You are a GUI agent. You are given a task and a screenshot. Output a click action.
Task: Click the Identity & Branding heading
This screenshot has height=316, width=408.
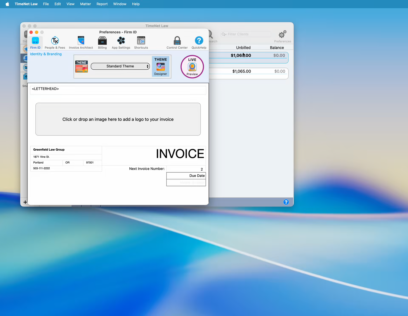[46, 54]
